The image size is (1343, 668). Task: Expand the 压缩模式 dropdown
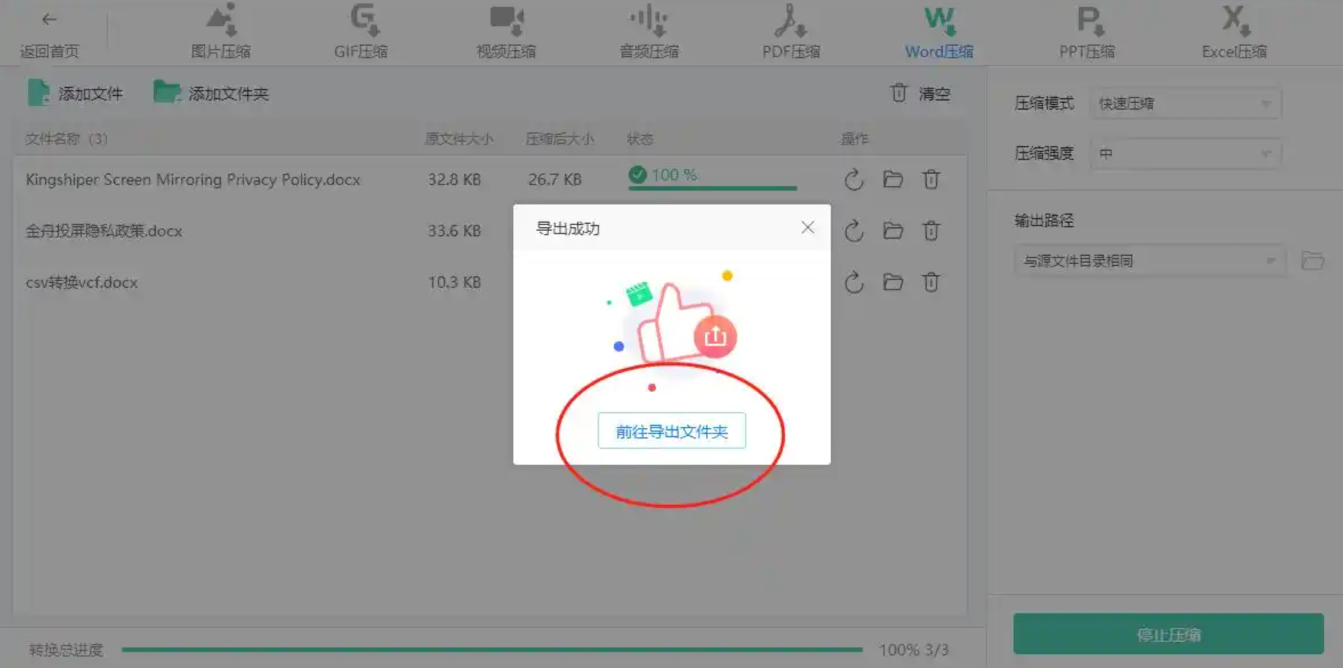point(1185,103)
